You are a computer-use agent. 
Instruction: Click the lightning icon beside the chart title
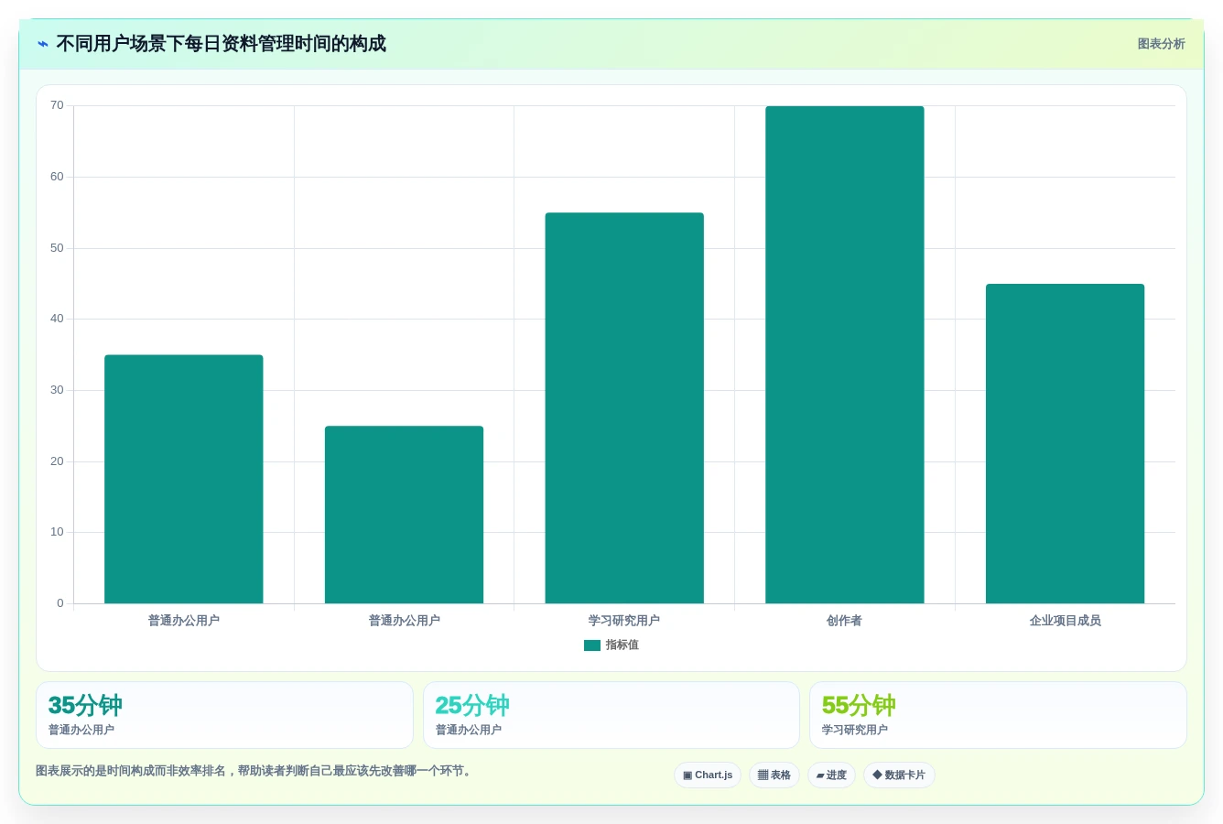click(x=43, y=44)
